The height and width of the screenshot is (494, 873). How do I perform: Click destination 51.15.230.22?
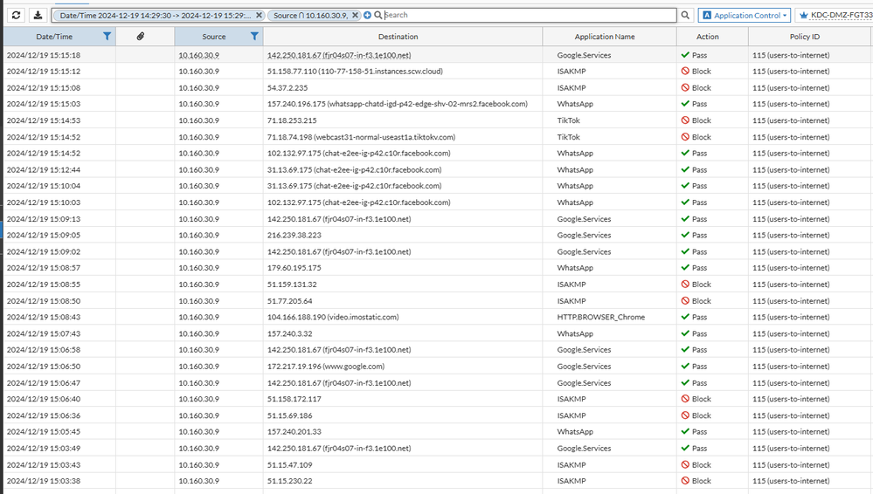[x=289, y=481]
